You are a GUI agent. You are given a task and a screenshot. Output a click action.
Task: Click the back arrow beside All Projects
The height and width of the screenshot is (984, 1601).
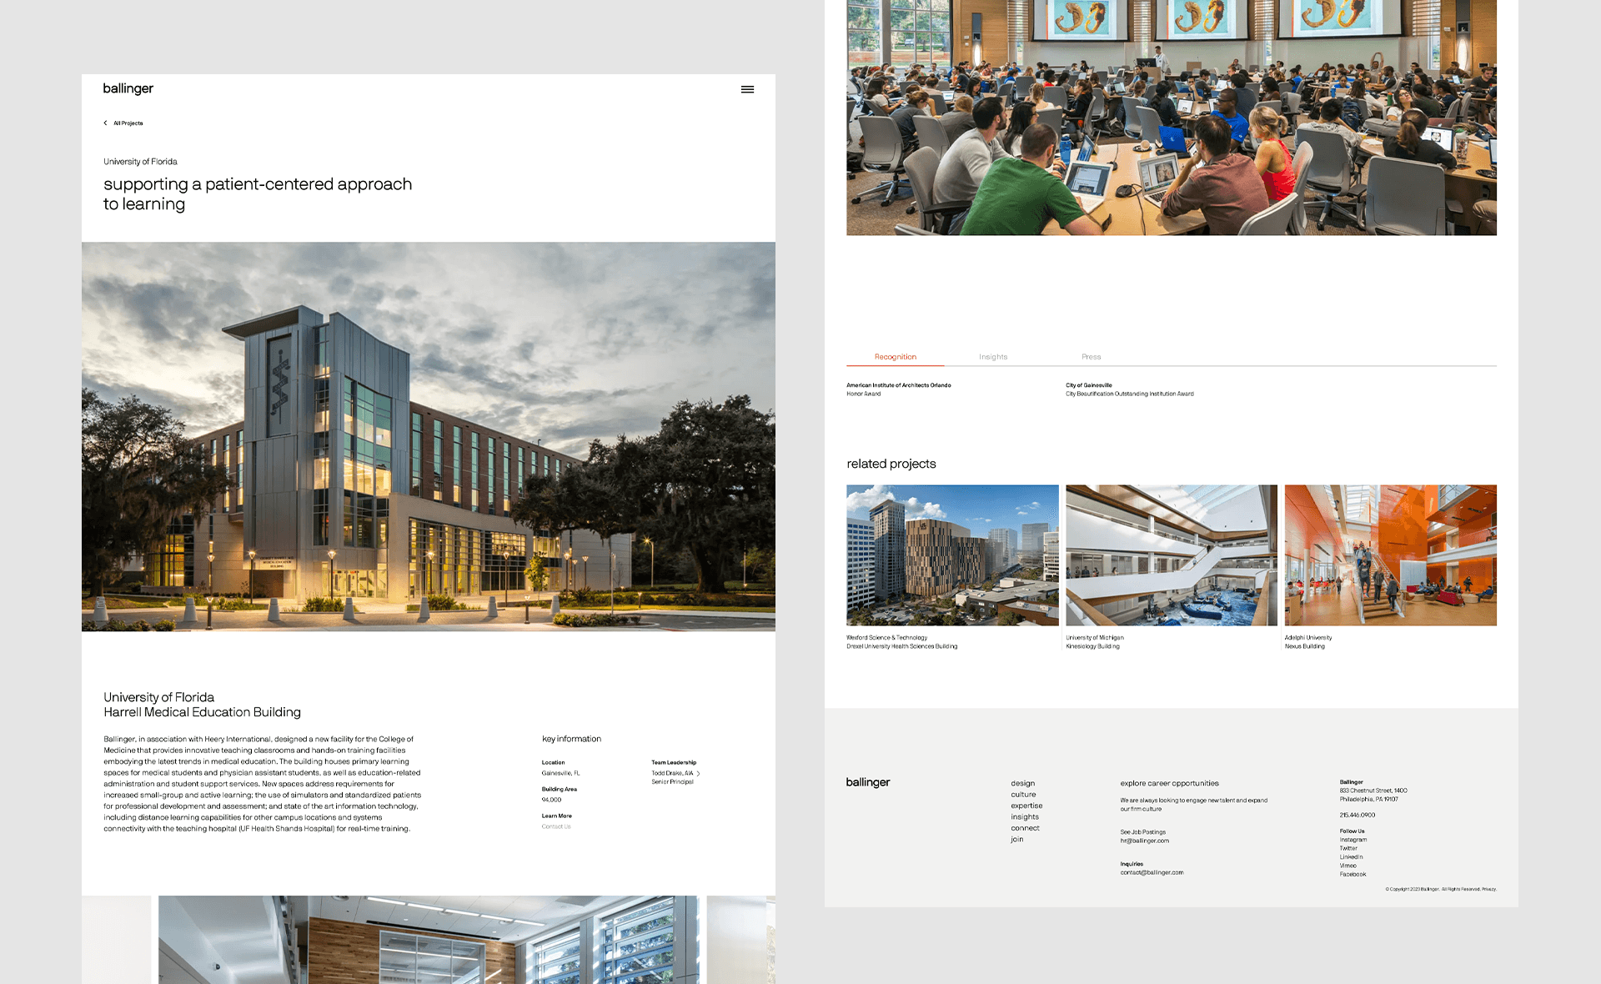(105, 123)
